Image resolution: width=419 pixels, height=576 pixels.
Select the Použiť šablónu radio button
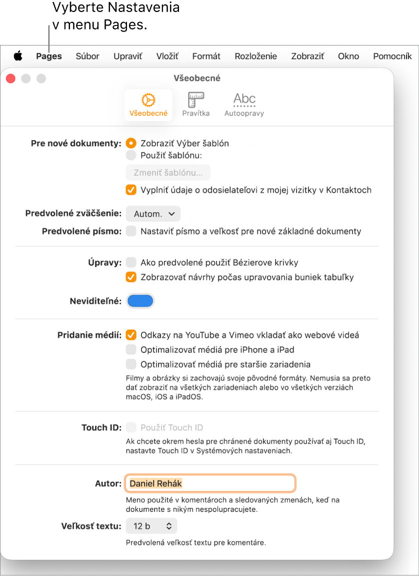click(x=131, y=155)
